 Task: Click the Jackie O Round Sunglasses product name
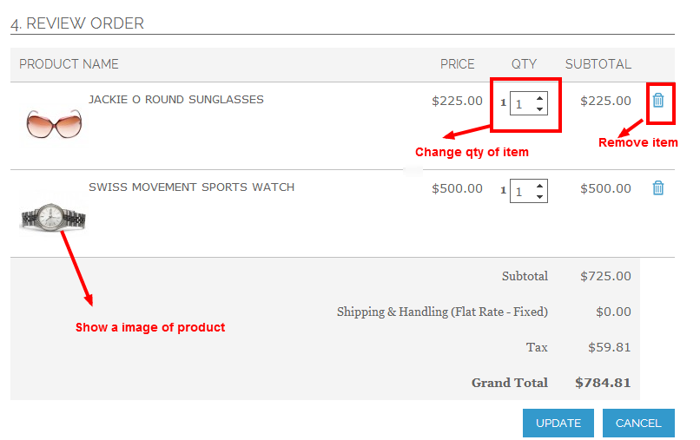coord(175,100)
